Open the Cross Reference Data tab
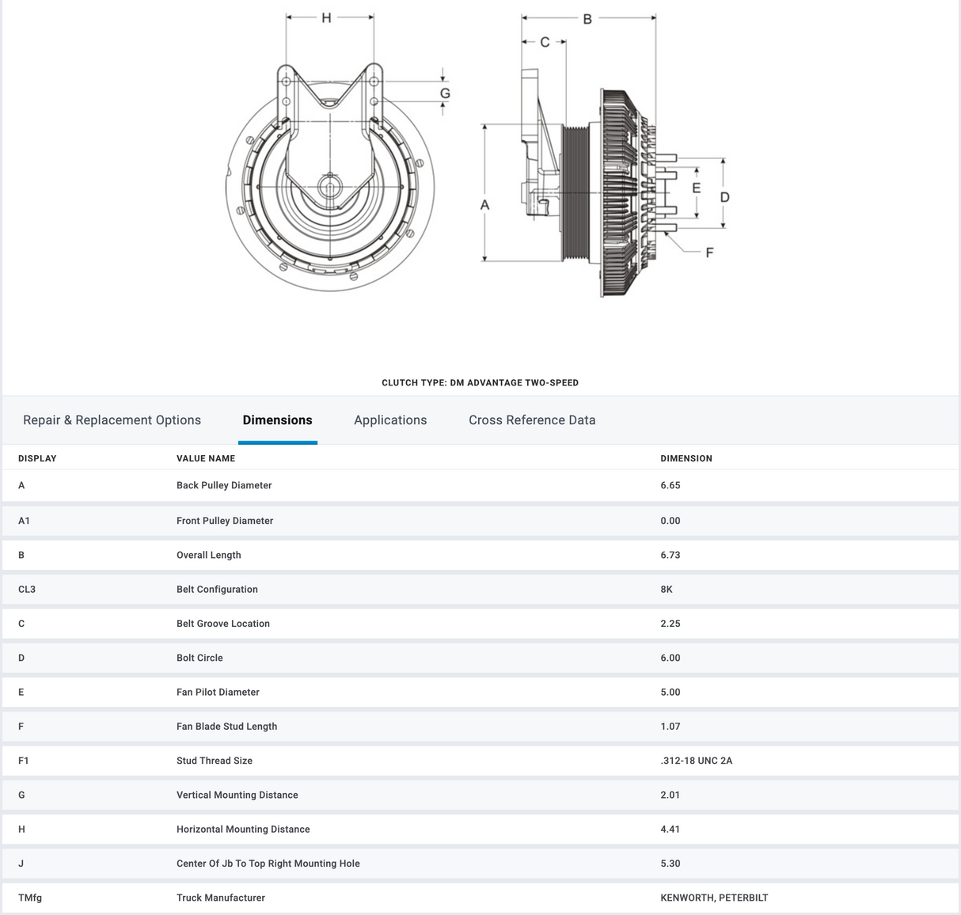This screenshot has height=915, width=961. click(532, 420)
